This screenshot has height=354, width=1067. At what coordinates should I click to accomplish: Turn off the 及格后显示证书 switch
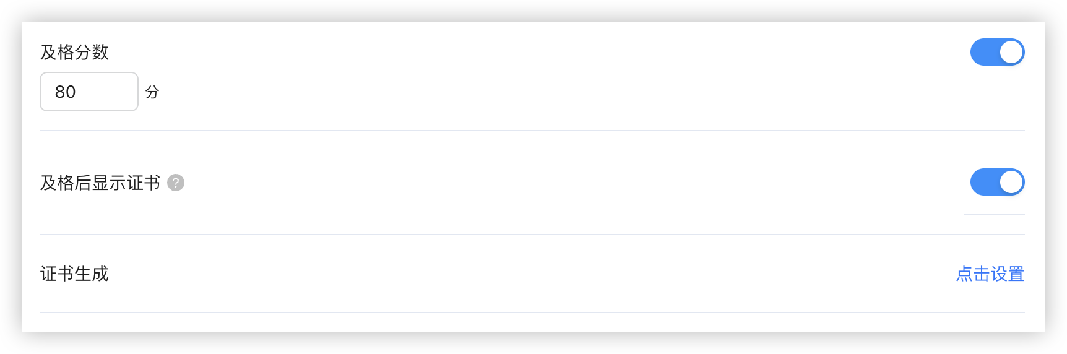tap(996, 182)
